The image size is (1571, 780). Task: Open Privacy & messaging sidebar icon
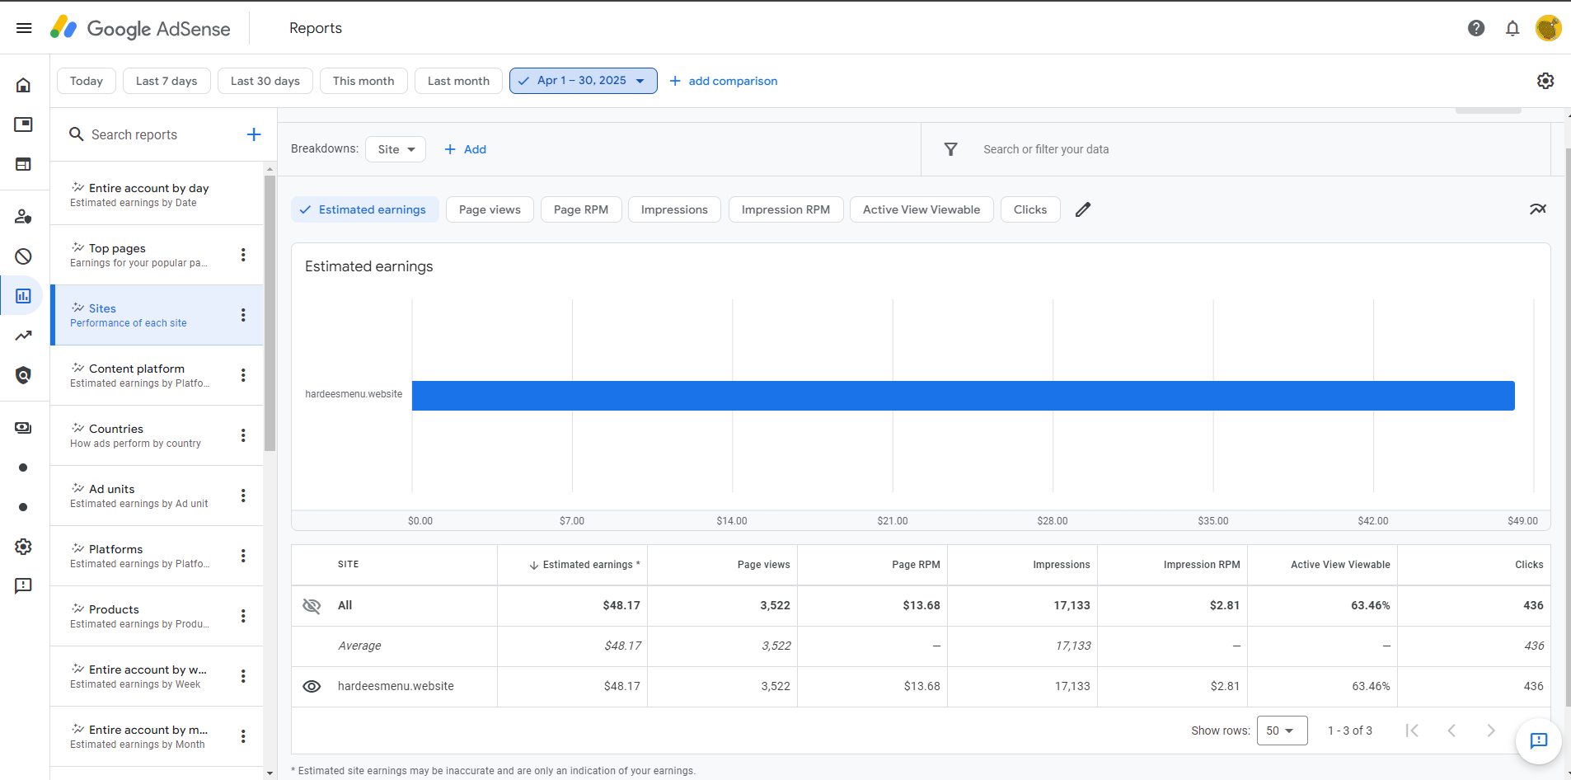(x=23, y=217)
